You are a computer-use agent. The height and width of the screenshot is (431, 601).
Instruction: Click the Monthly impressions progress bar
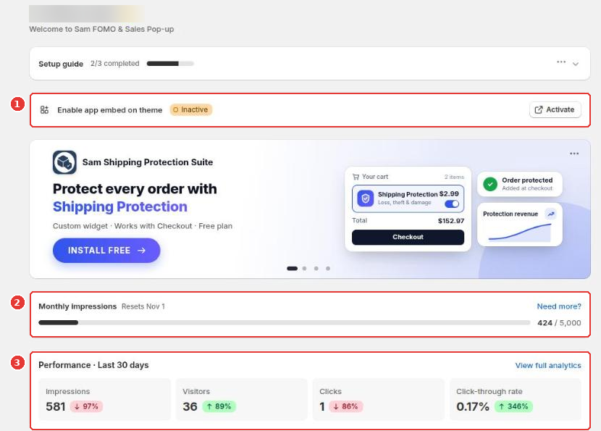[x=284, y=323]
